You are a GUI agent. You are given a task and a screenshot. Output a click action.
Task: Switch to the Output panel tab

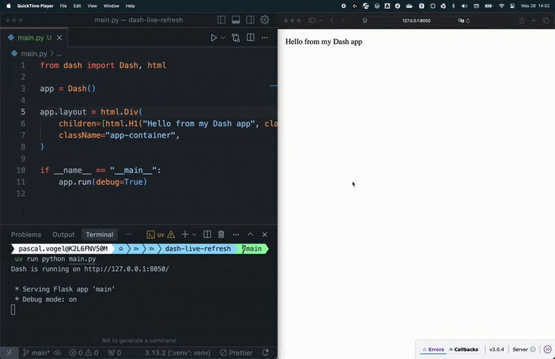63,234
